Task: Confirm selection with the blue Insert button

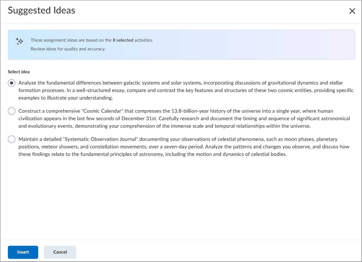Action: 23,252
